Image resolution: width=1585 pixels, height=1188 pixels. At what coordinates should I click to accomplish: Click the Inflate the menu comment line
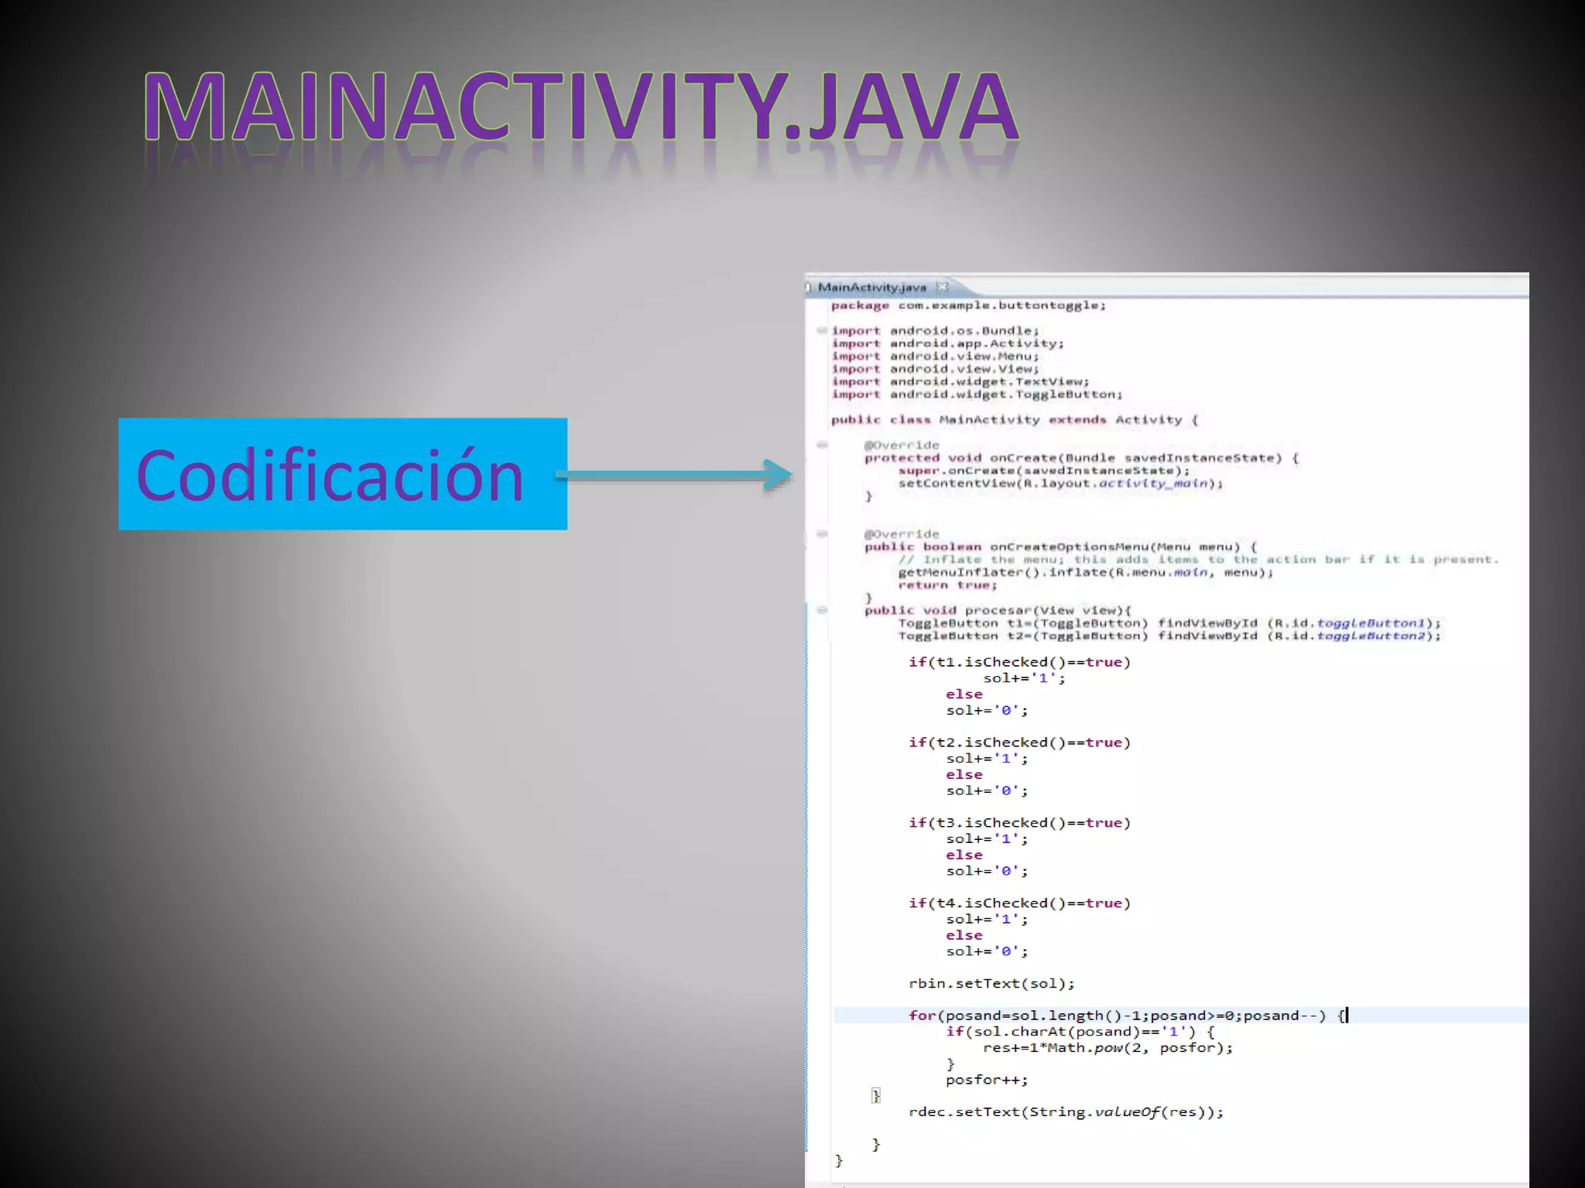click(x=1199, y=560)
